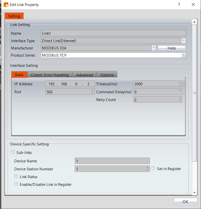Check the Set in Register option
Screen dimensions: 201x209
153,168
